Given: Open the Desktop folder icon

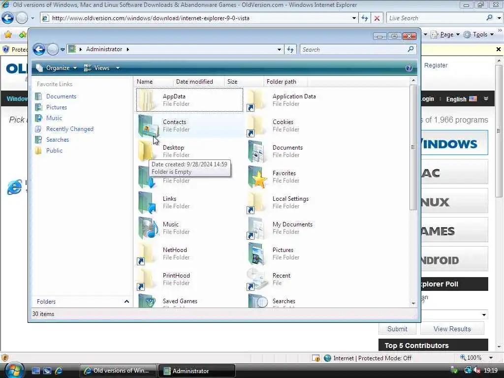Looking at the screenshot, I should click(x=146, y=151).
